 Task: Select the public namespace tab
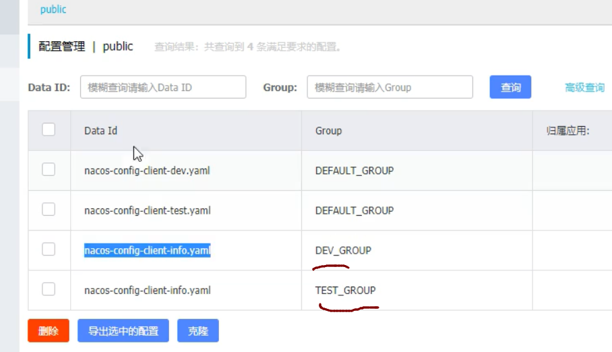(53, 10)
